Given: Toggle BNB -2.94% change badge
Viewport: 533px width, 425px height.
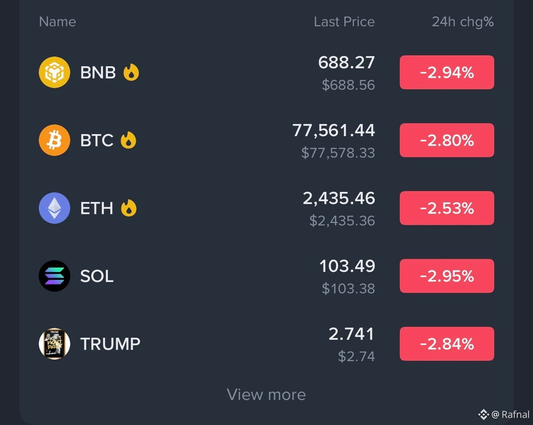Looking at the screenshot, I should click(447, 72).
